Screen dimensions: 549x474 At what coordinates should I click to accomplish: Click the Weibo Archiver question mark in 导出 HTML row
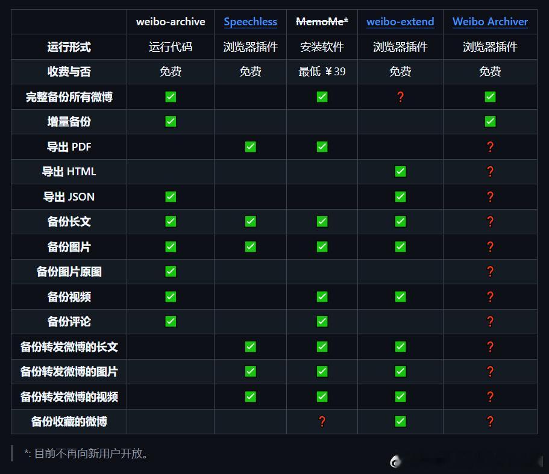click(x=490, y=172)
